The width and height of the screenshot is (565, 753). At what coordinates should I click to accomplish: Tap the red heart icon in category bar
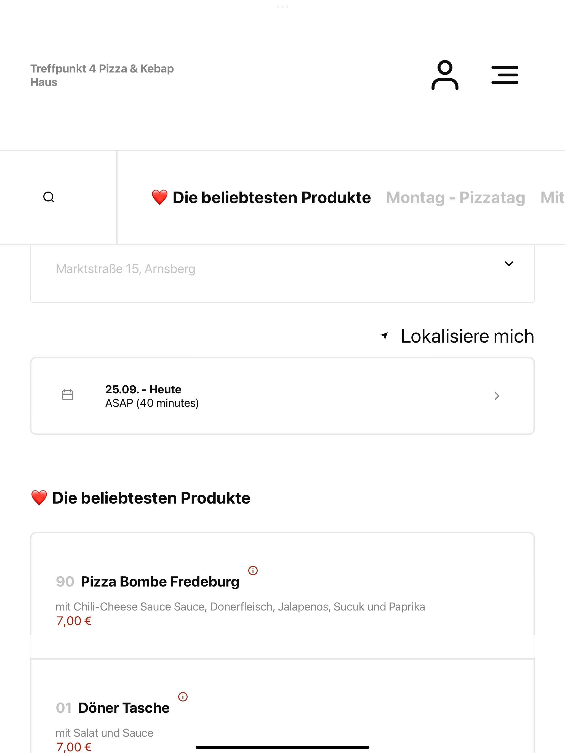[x=159, y=197]
